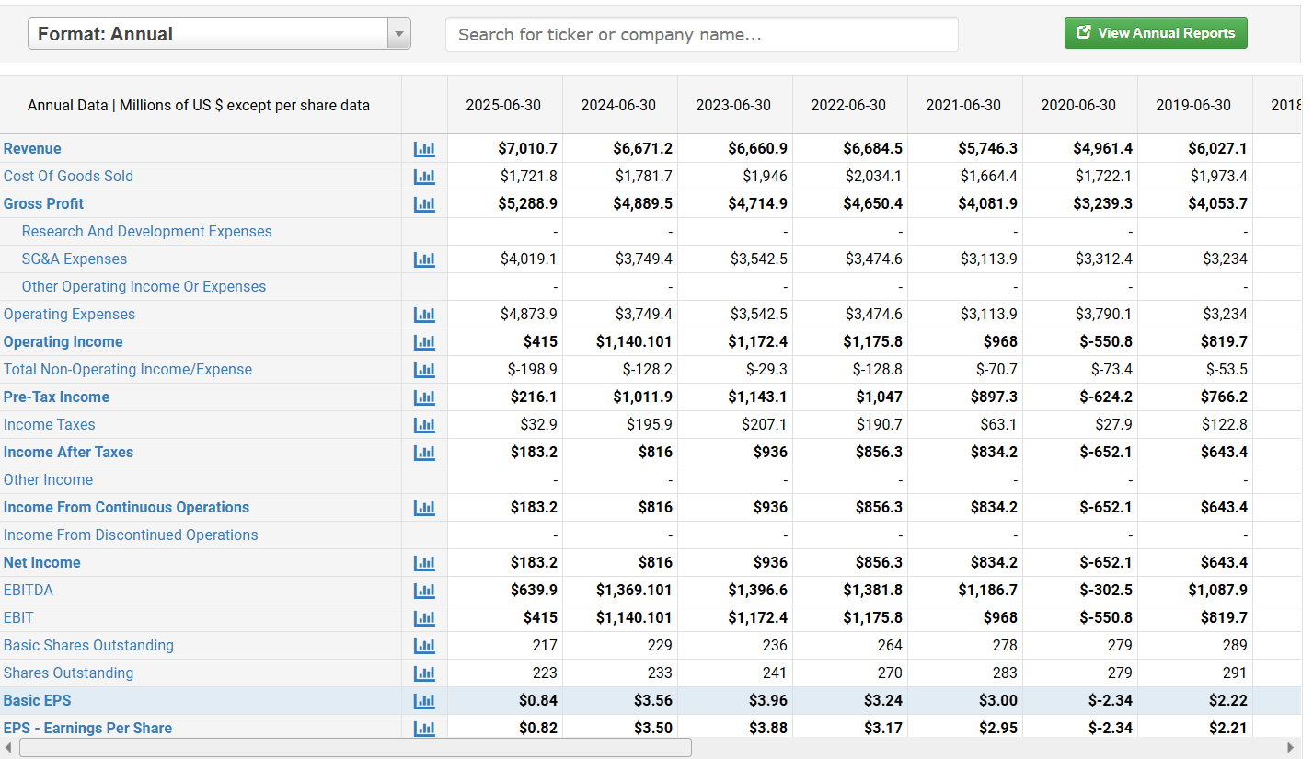Open Income From Continuous Operations link
The height and width of the screenshot is (759, 1313).
pos(126,507)
